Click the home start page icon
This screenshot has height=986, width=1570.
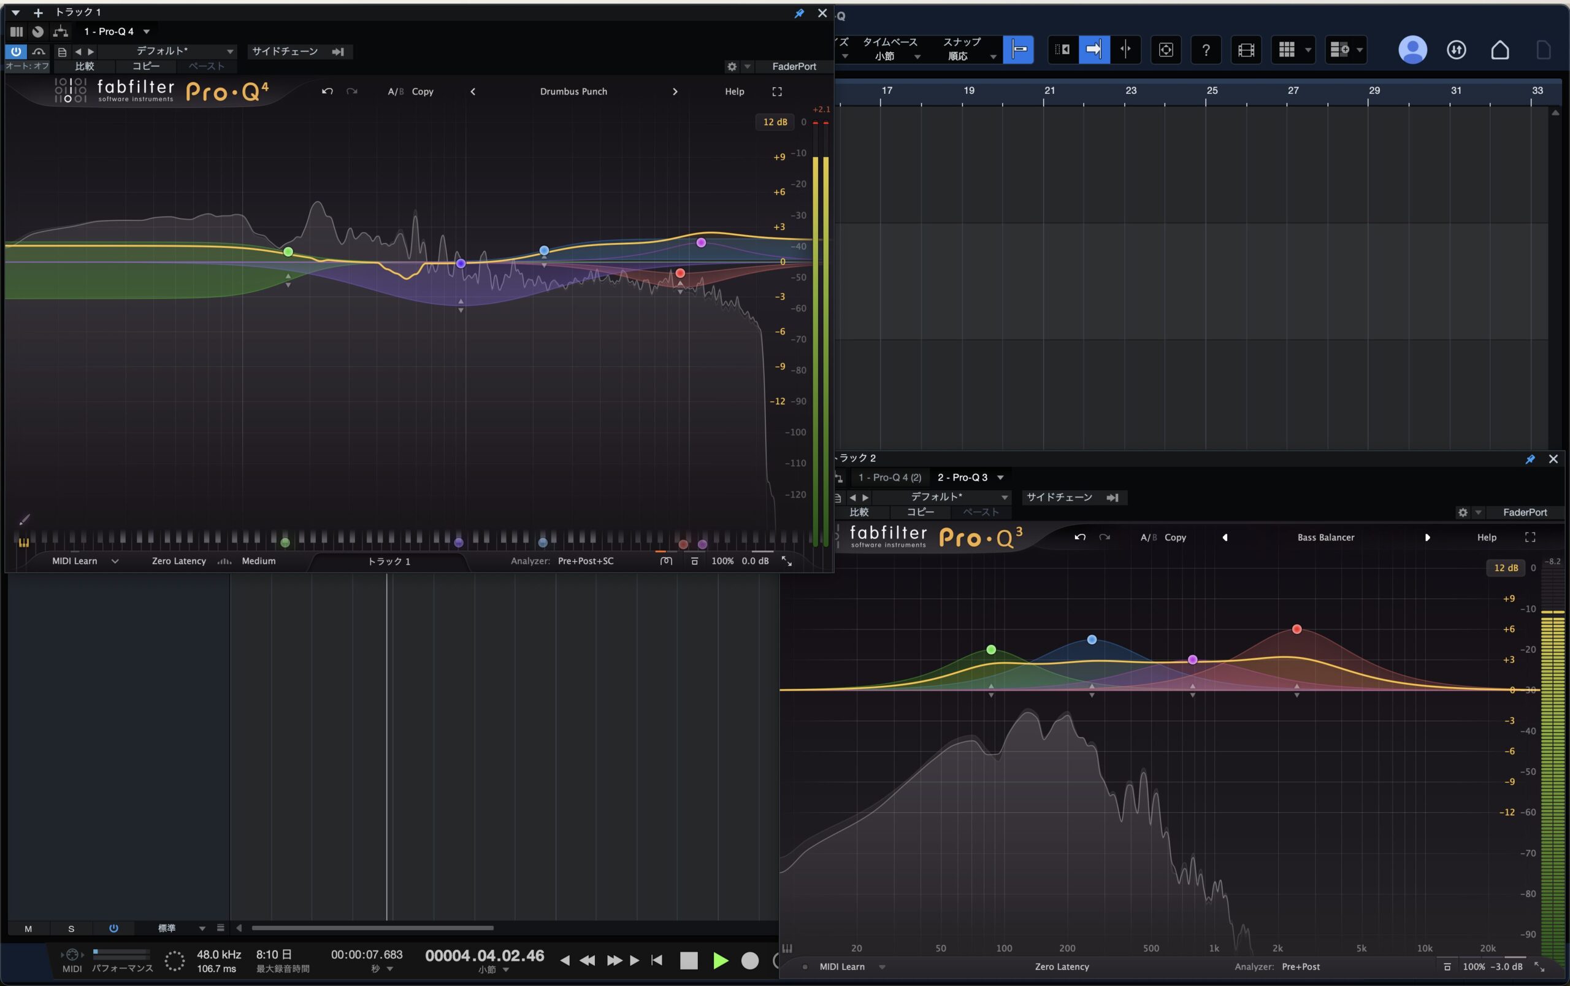tap(1499, 50)
